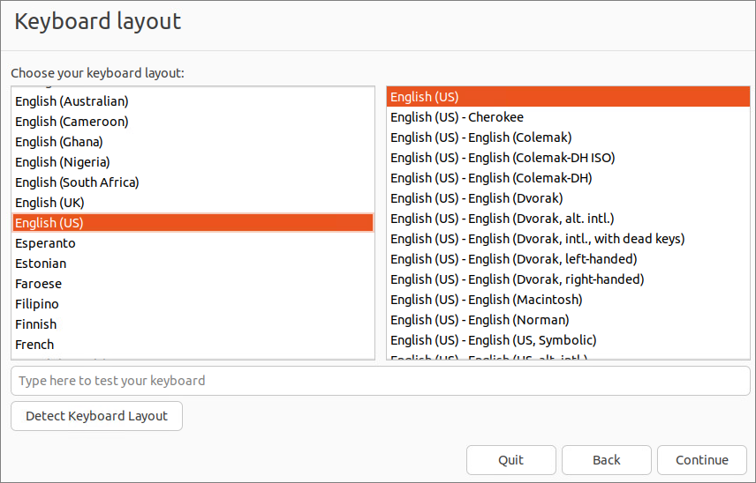Select English (Norman) variant

pyautogui.click(x=480, y=320)
